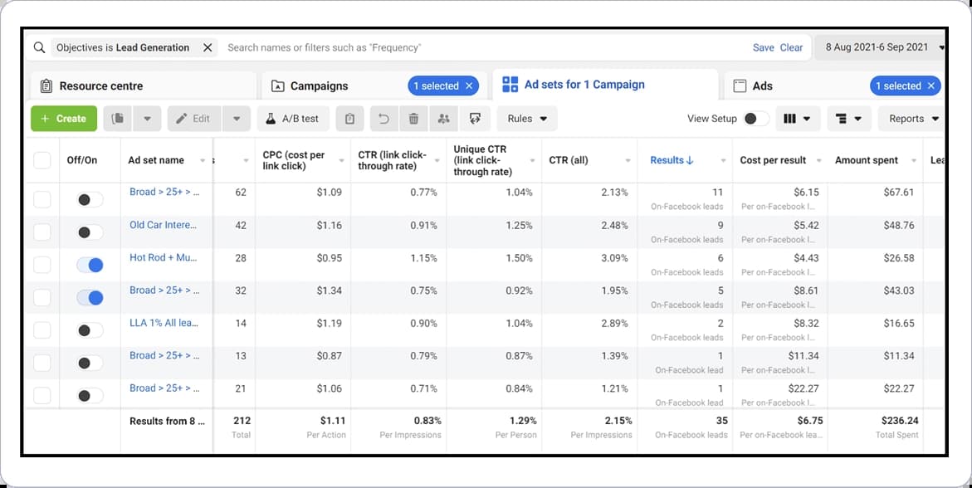
Task: Tick the checkbox for LLA 1% row
Action: [42, 329]
